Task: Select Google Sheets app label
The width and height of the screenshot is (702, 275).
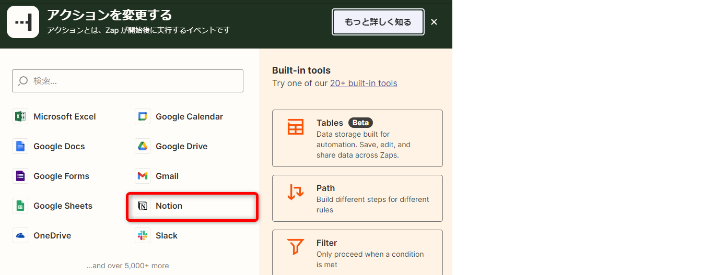Action: tap(63, 206)
